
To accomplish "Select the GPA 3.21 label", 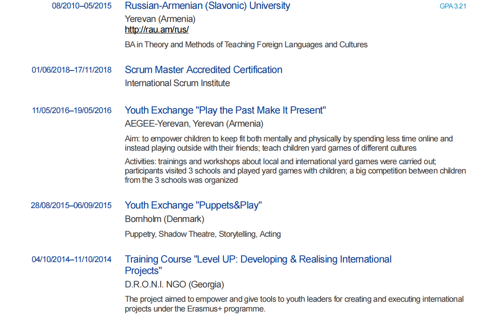I will point(453,6).
